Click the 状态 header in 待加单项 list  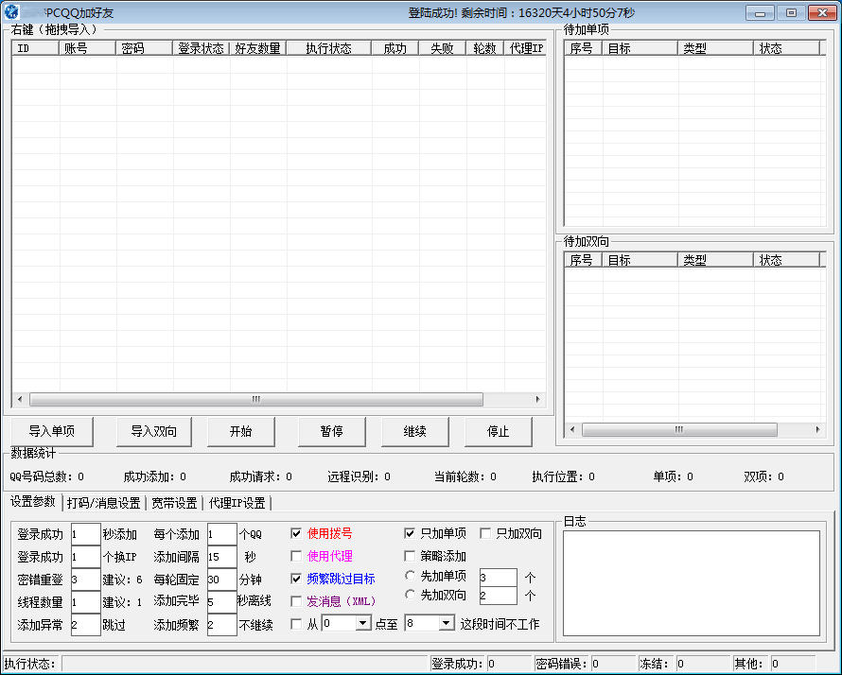(x=787, y=48)
